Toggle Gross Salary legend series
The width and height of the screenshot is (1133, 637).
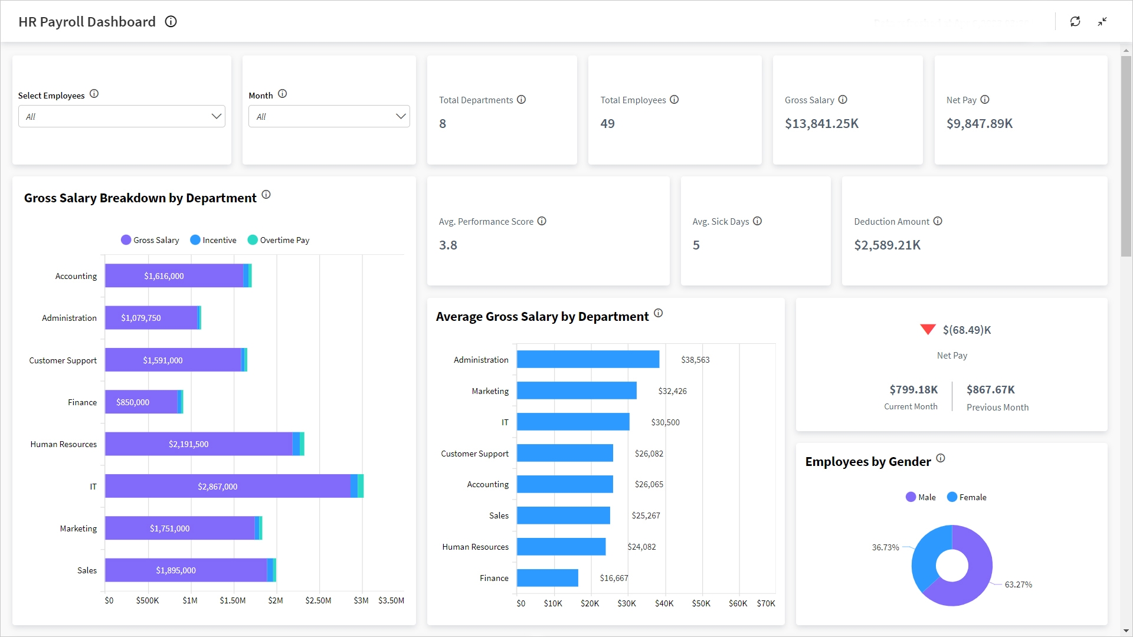click(150, 240)
